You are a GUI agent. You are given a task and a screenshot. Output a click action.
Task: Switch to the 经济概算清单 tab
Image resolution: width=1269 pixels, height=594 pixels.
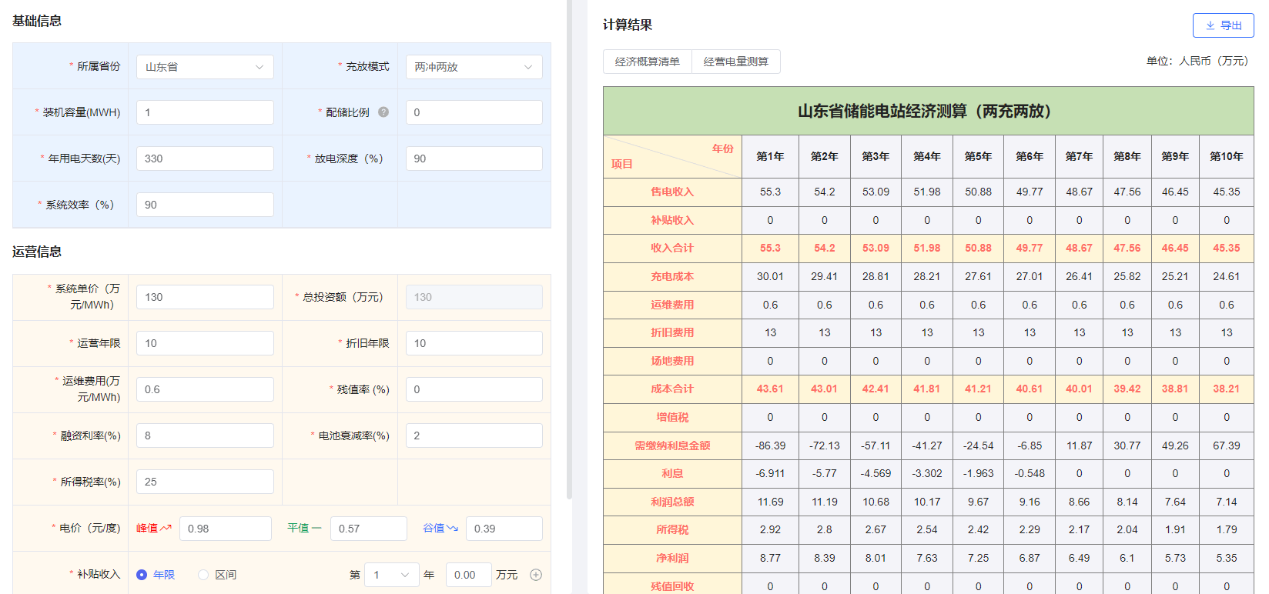pyautogui.click(x=648, y=62)
